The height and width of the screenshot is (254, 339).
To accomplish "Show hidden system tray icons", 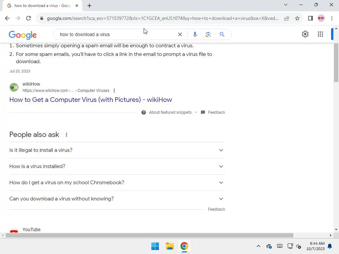I will click(258, 246).
